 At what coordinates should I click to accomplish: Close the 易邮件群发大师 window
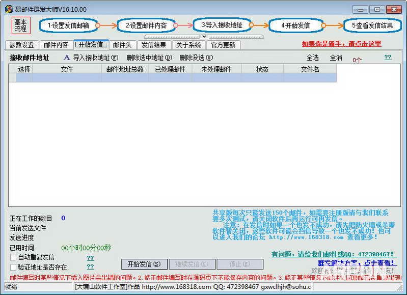pyautogui.click(x=394, y=10)
